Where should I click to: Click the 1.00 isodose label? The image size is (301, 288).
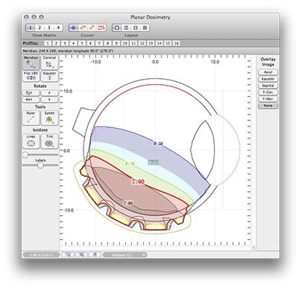point(138,182)
